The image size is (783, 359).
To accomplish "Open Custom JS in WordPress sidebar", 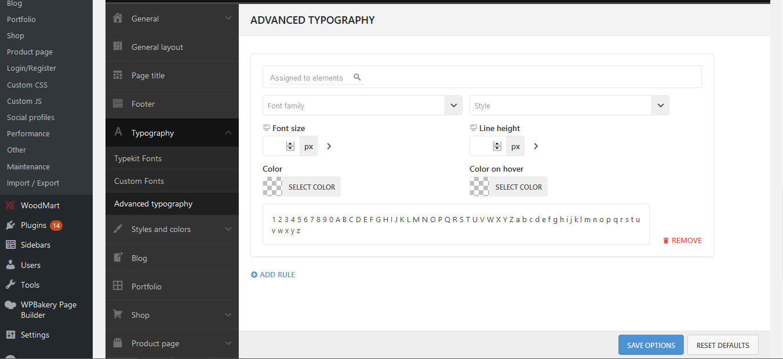I will (24, 101).
